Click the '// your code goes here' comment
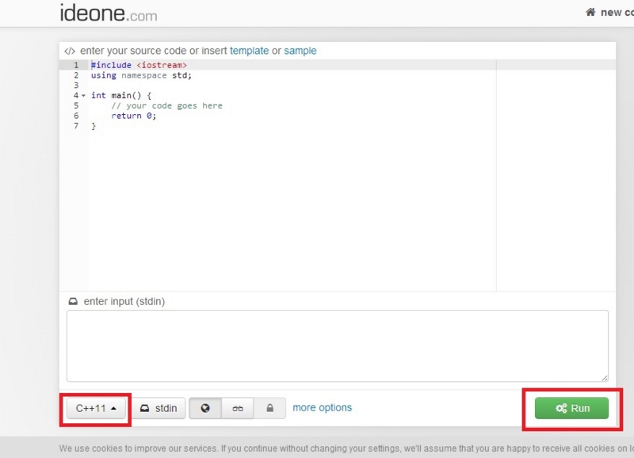The height and width of the screenshot is (458, 634). point(166,106)
